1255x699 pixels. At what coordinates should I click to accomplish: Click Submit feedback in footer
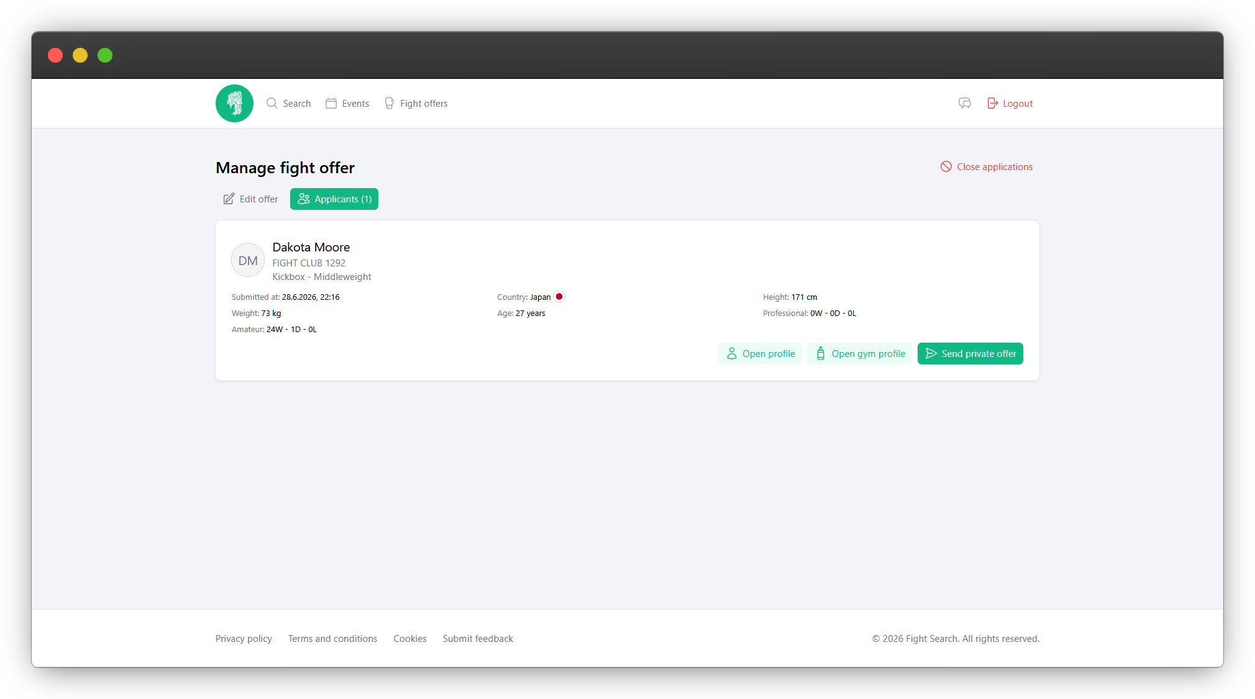478,638
